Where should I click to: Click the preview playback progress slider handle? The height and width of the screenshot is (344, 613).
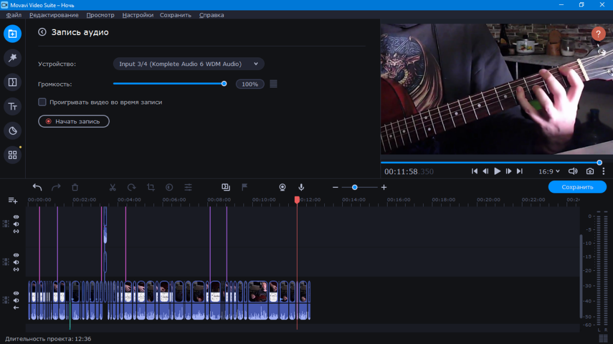pyautogui.click(x=599, y=163)
